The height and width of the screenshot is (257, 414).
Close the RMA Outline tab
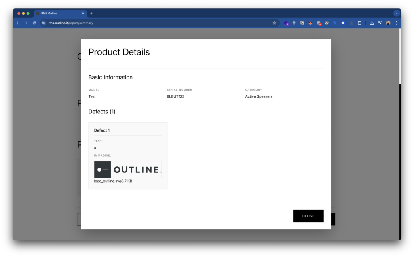pyautogui.click(x=83, y=13)
